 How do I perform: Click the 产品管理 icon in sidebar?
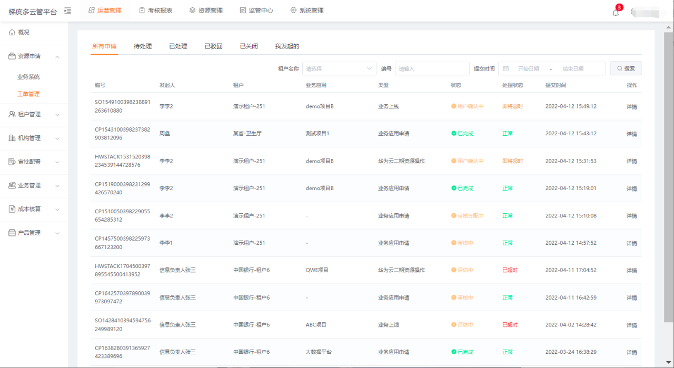[12, 233]
